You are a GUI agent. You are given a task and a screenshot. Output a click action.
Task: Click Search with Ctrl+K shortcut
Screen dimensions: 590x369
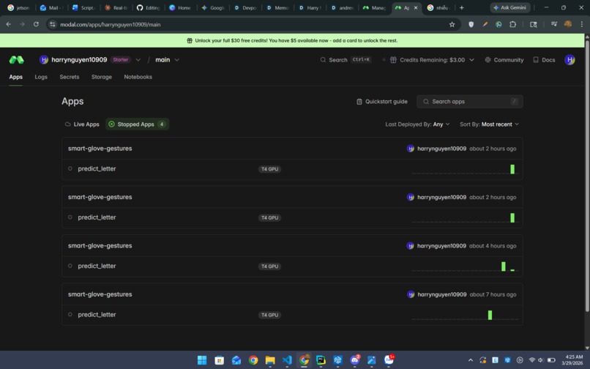[346, 60]
